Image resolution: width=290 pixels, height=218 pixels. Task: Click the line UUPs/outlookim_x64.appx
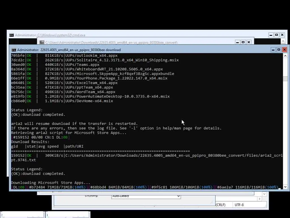[x=64, y=55]
